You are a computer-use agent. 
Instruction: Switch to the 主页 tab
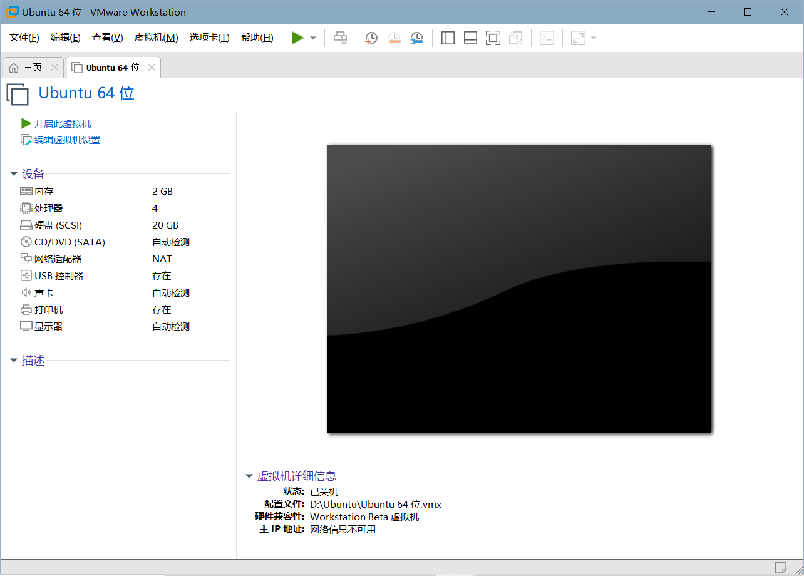[x=33, y=68]
